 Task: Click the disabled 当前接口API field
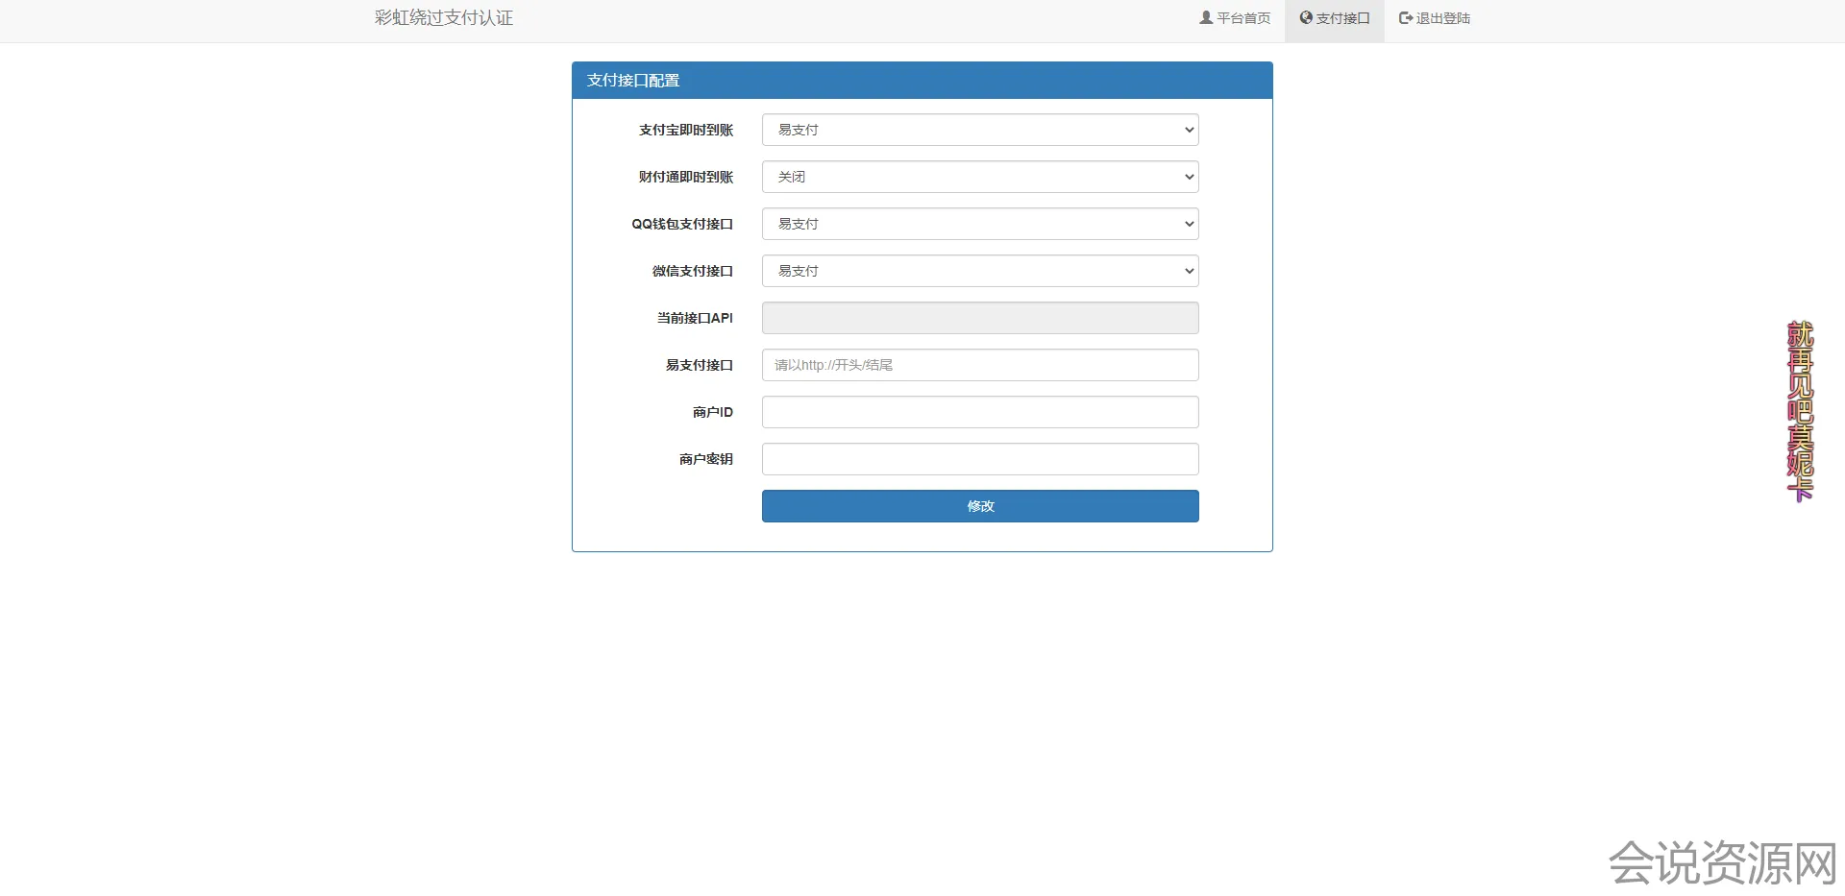point(979,318)
